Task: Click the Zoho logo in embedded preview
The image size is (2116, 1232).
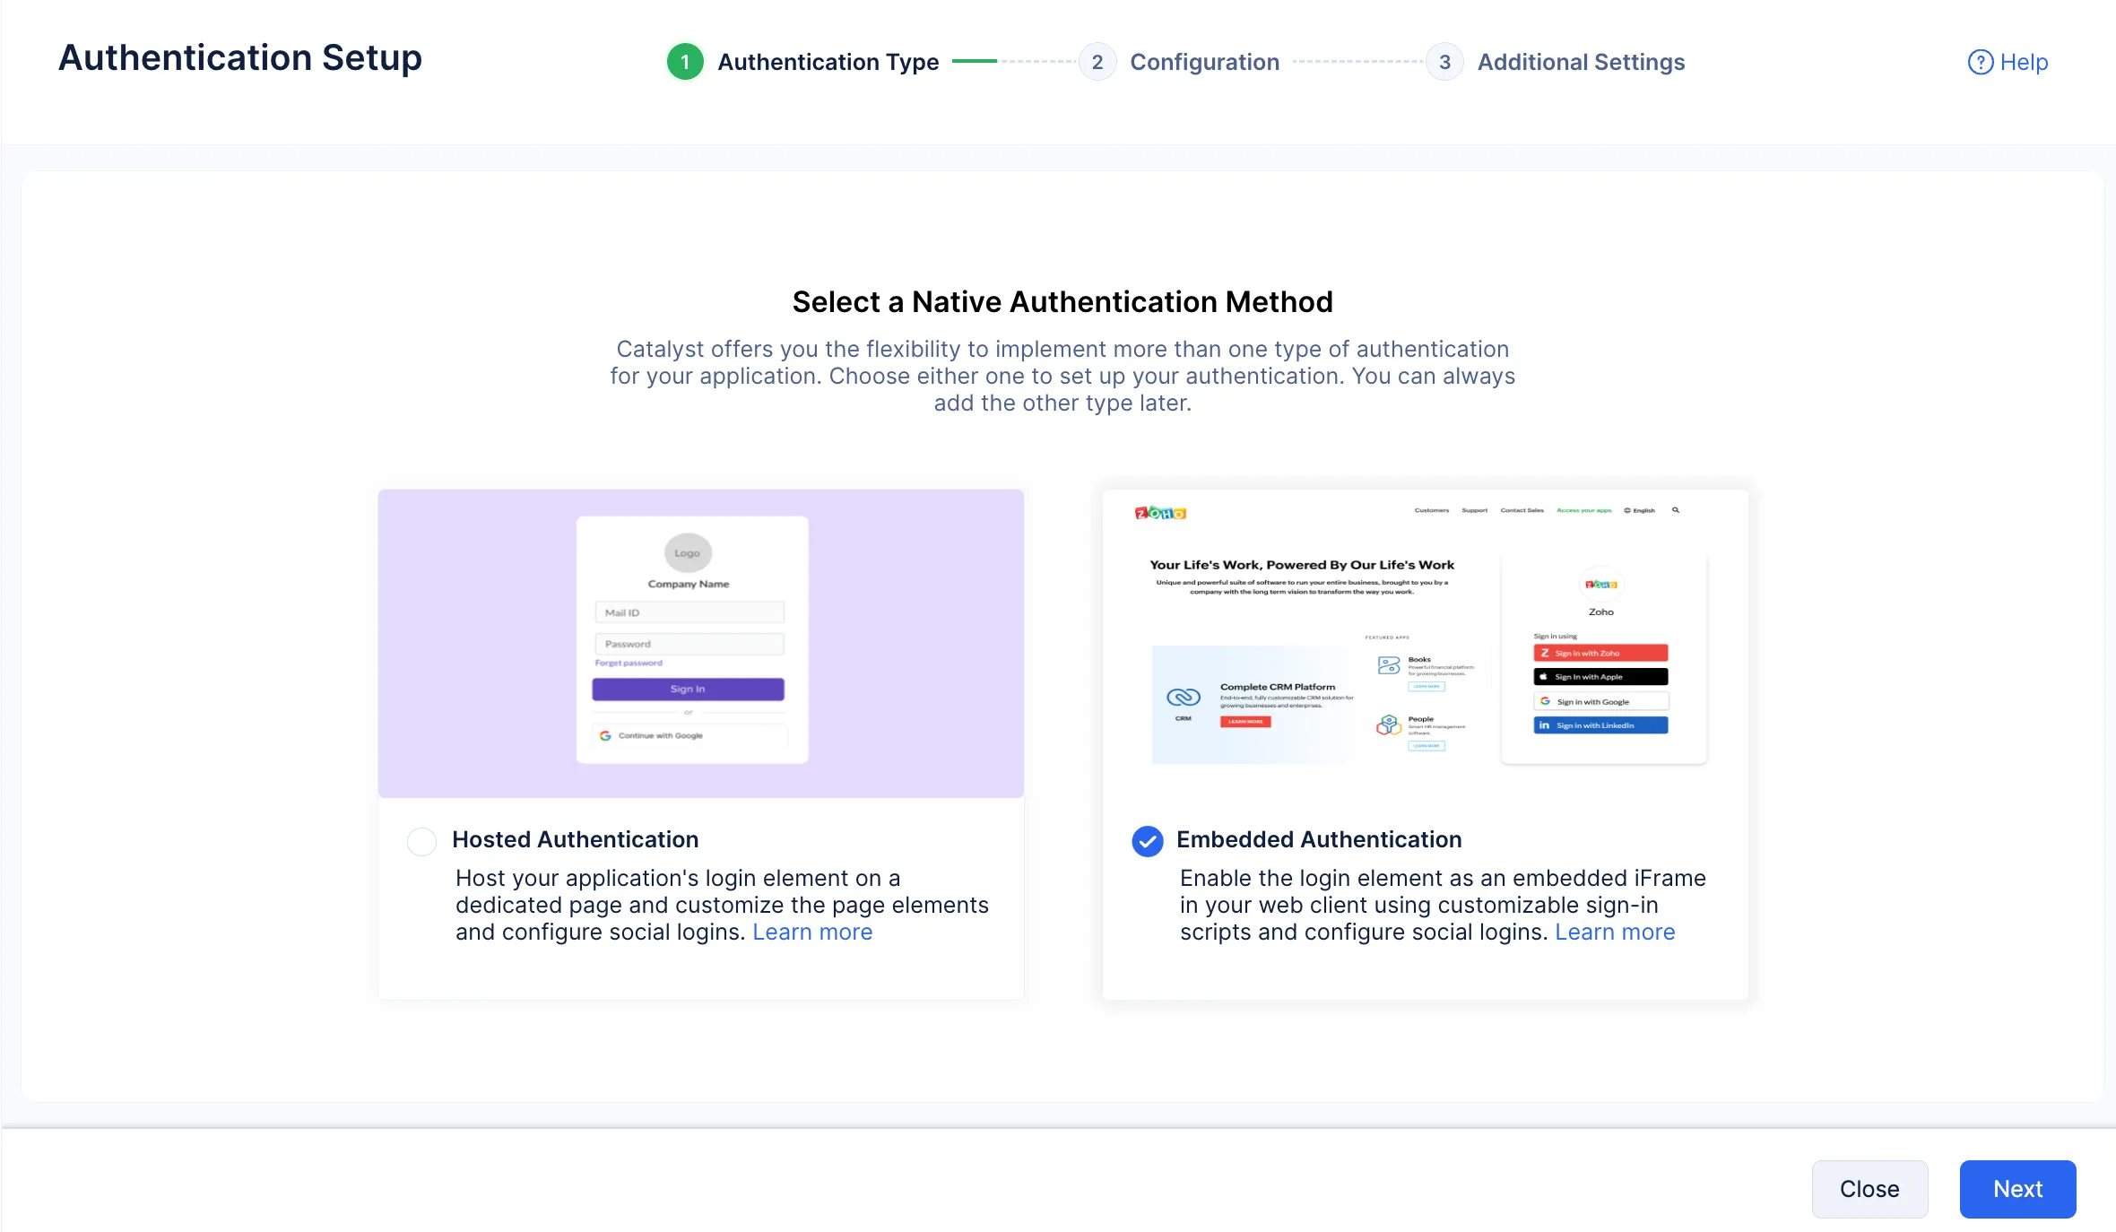Action: click(1160, 513)
